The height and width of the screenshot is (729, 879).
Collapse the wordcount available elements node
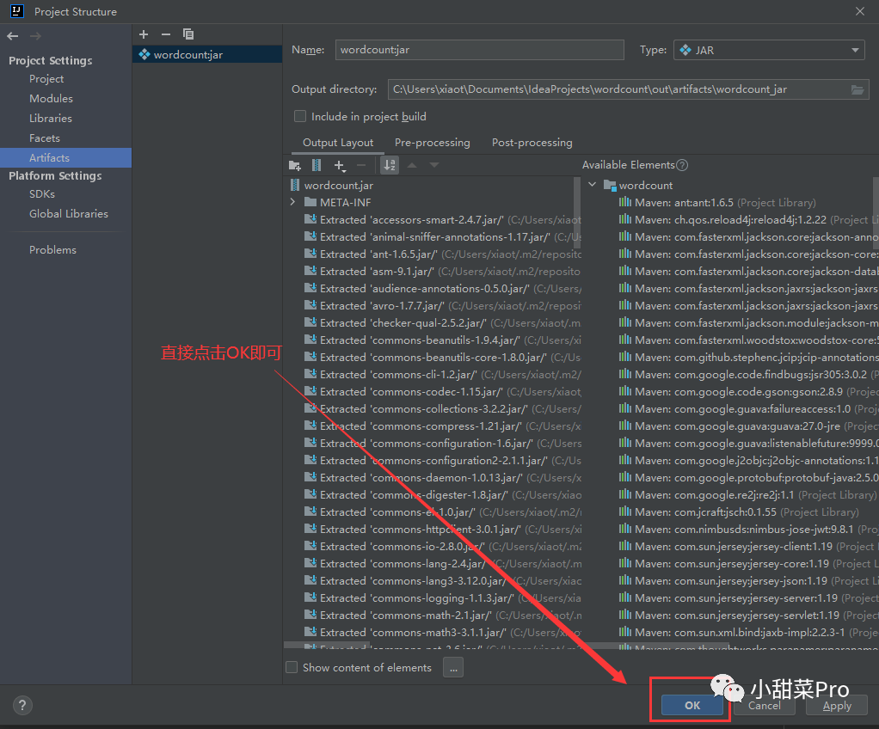(x=592, y=185)
